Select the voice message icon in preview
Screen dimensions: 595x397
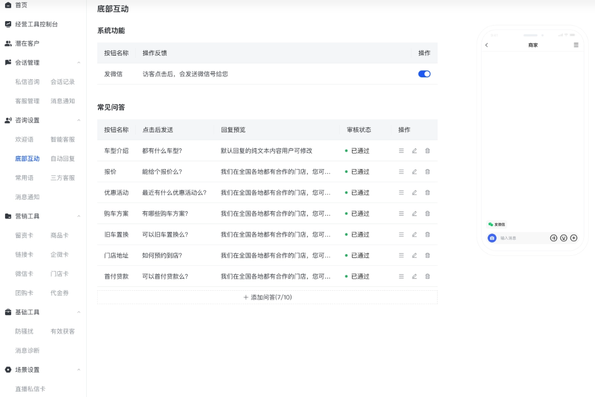tap(554, 238)
